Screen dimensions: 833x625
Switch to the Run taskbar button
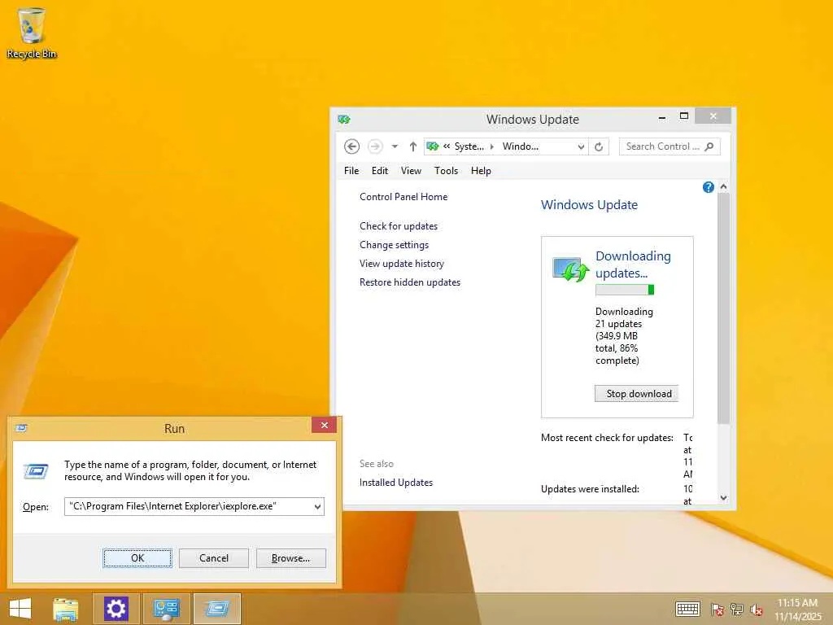[x=217, y=609]
